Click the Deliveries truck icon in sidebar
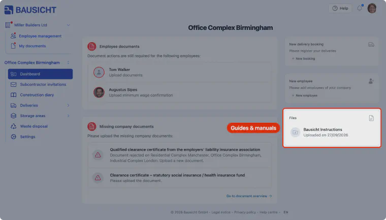 14,105
